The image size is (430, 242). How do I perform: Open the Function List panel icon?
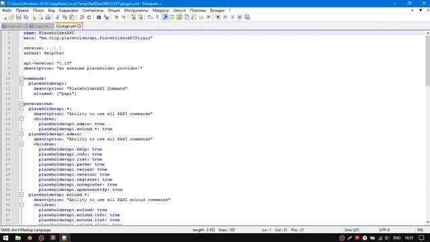pyautogui.click(x=194, y=17)
